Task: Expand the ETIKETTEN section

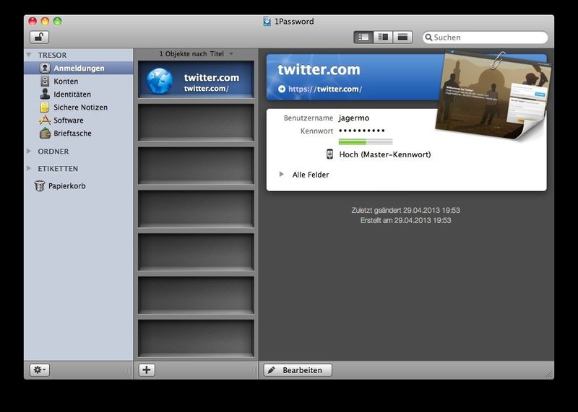Action: tap(29, 168)
